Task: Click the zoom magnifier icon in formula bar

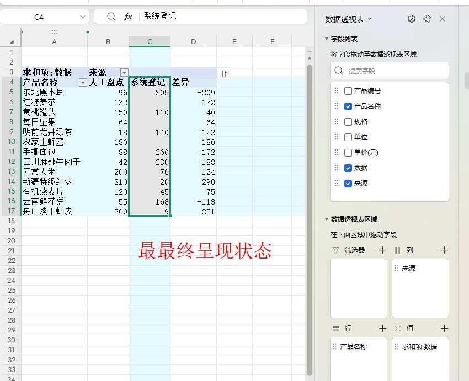Action: 111,17
